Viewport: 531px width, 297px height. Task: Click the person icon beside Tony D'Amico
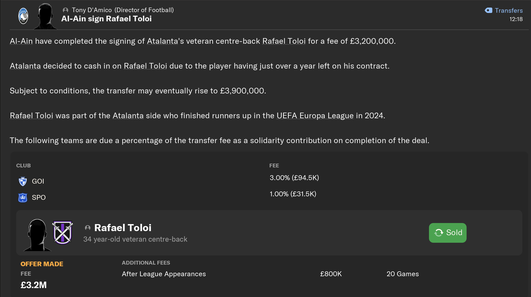click(x=65, y=10)
